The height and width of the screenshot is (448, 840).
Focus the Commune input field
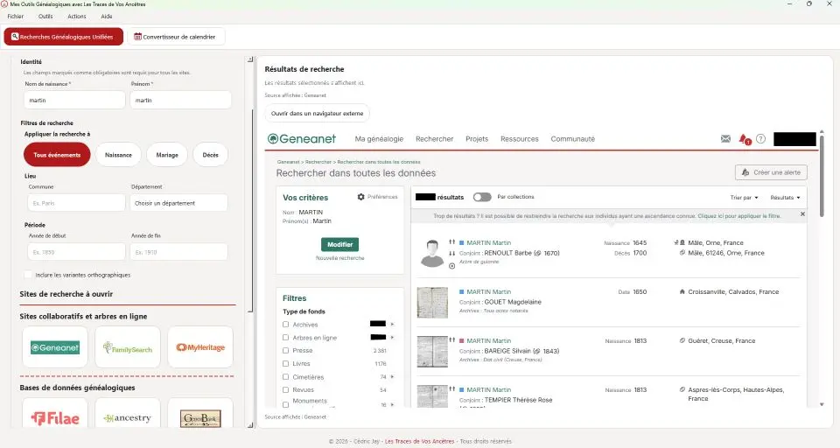[77, 203]
